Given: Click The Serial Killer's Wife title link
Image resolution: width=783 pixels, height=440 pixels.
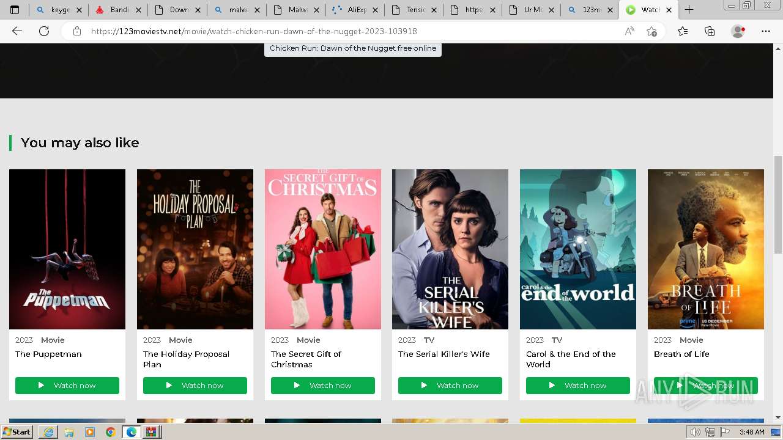Looking at the screenshot, I should [444, 354].
